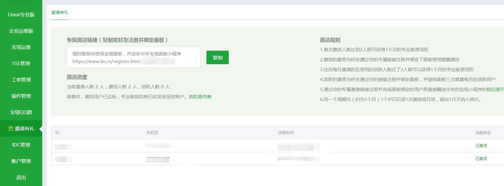Screen dimensions: 504x186
Task: Open the 抵扣券列表 link
Action: coord(200,97)
